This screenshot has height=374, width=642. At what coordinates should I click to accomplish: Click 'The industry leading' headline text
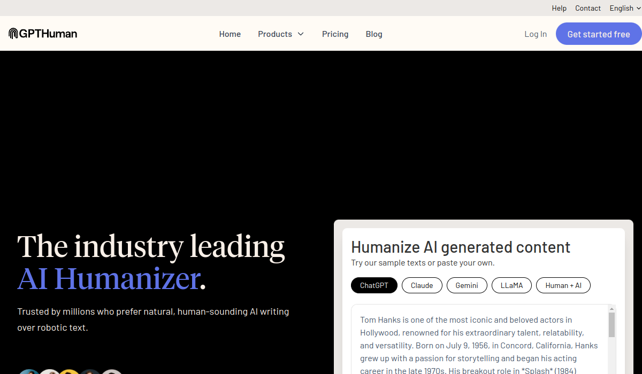click(x=151, y=246)
